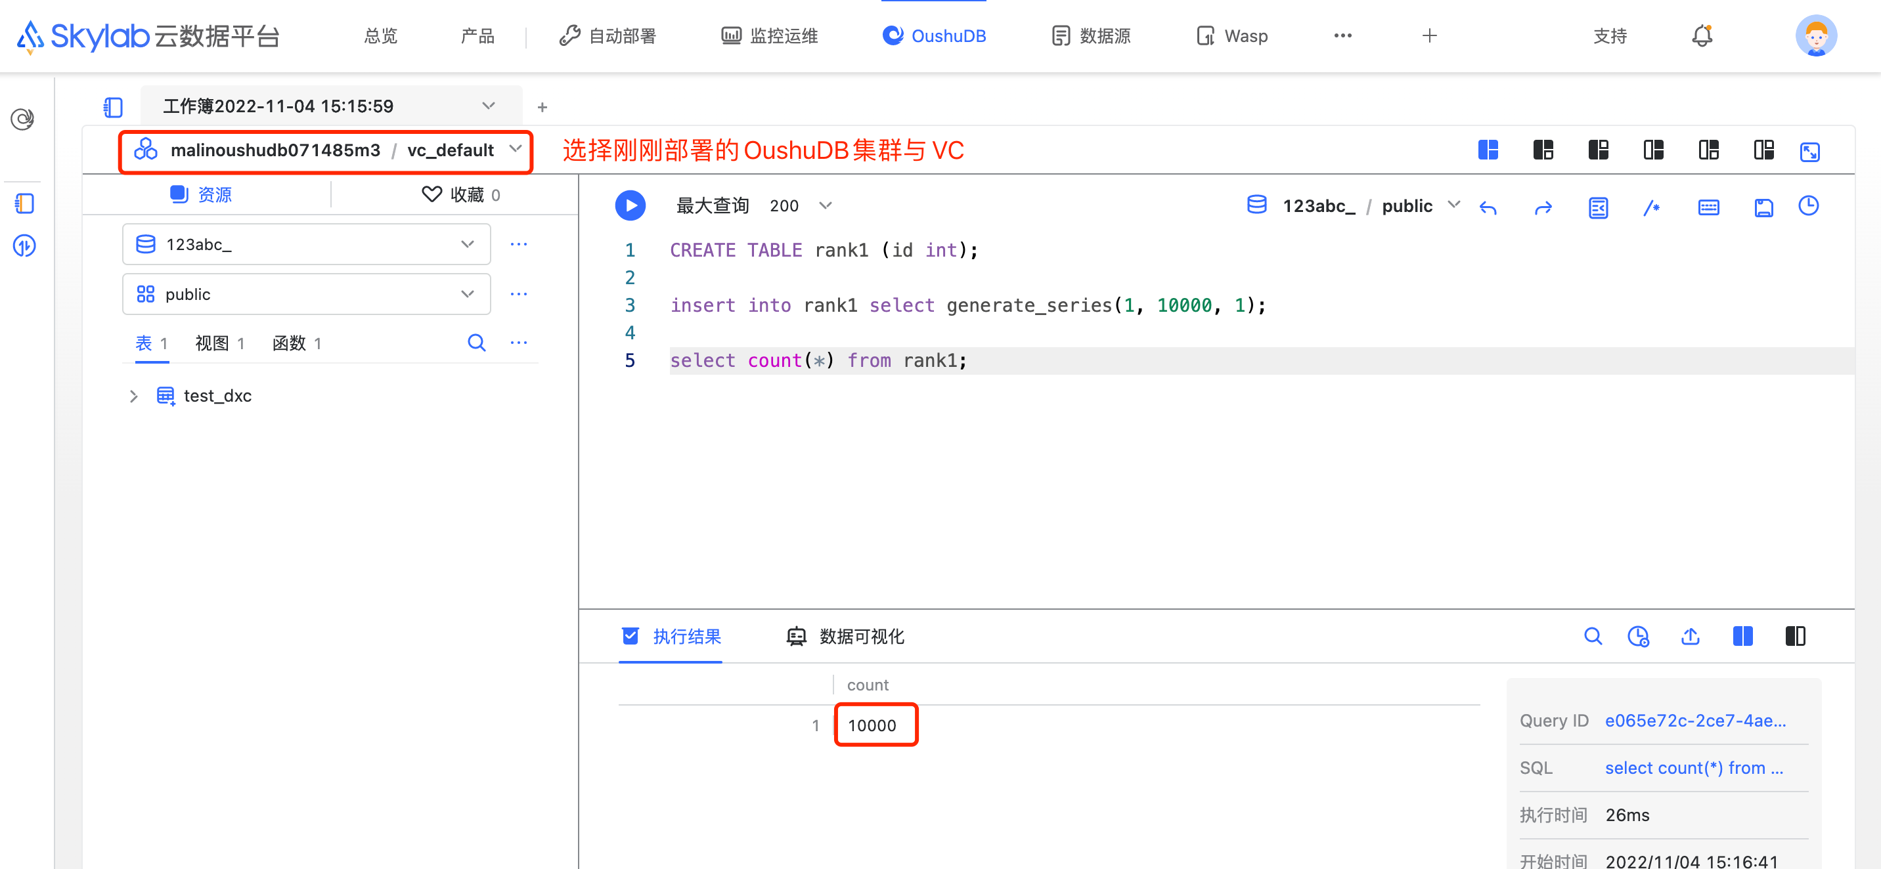The image size is (1881, 869).
Task: Open 数据源 navigation item
Action: click(1091, 35)
